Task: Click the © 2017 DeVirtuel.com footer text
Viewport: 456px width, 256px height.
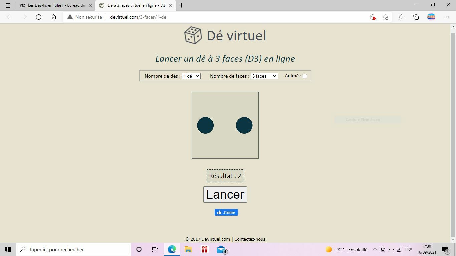Action: coord(208,239)
